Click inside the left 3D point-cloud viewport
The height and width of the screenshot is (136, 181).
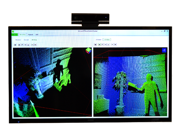53,82
